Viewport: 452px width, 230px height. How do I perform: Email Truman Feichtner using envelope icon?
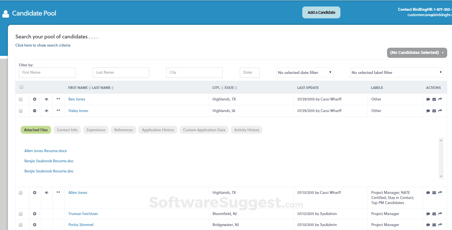pyautogui.click(x=434, y=214)
